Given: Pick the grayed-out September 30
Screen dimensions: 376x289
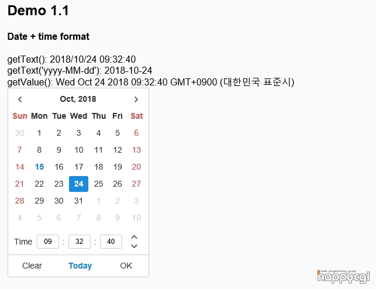Looking at the screenshot, I should click(x=20, y=133).
